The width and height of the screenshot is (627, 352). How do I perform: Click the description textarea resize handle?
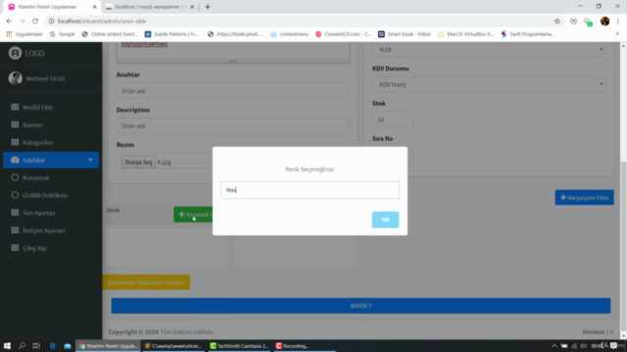[233, 61]
